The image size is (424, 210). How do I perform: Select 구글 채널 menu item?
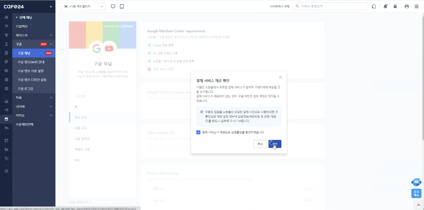pyautogui.click(x=34, y=53)
